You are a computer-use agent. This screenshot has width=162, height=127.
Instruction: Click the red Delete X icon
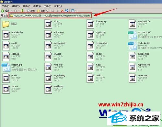pos(62,11)
